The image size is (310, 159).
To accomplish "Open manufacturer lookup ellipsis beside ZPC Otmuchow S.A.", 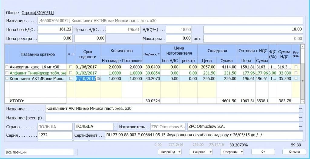I will 301,127.
